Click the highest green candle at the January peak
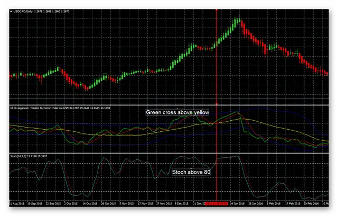This screenshot has width=338, height=216. pos(239,20)
